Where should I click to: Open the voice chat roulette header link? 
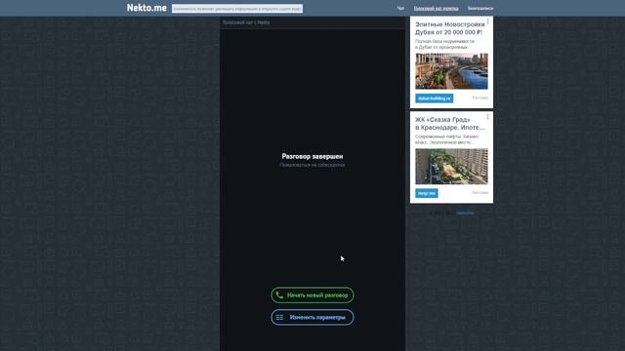[437, 9]
